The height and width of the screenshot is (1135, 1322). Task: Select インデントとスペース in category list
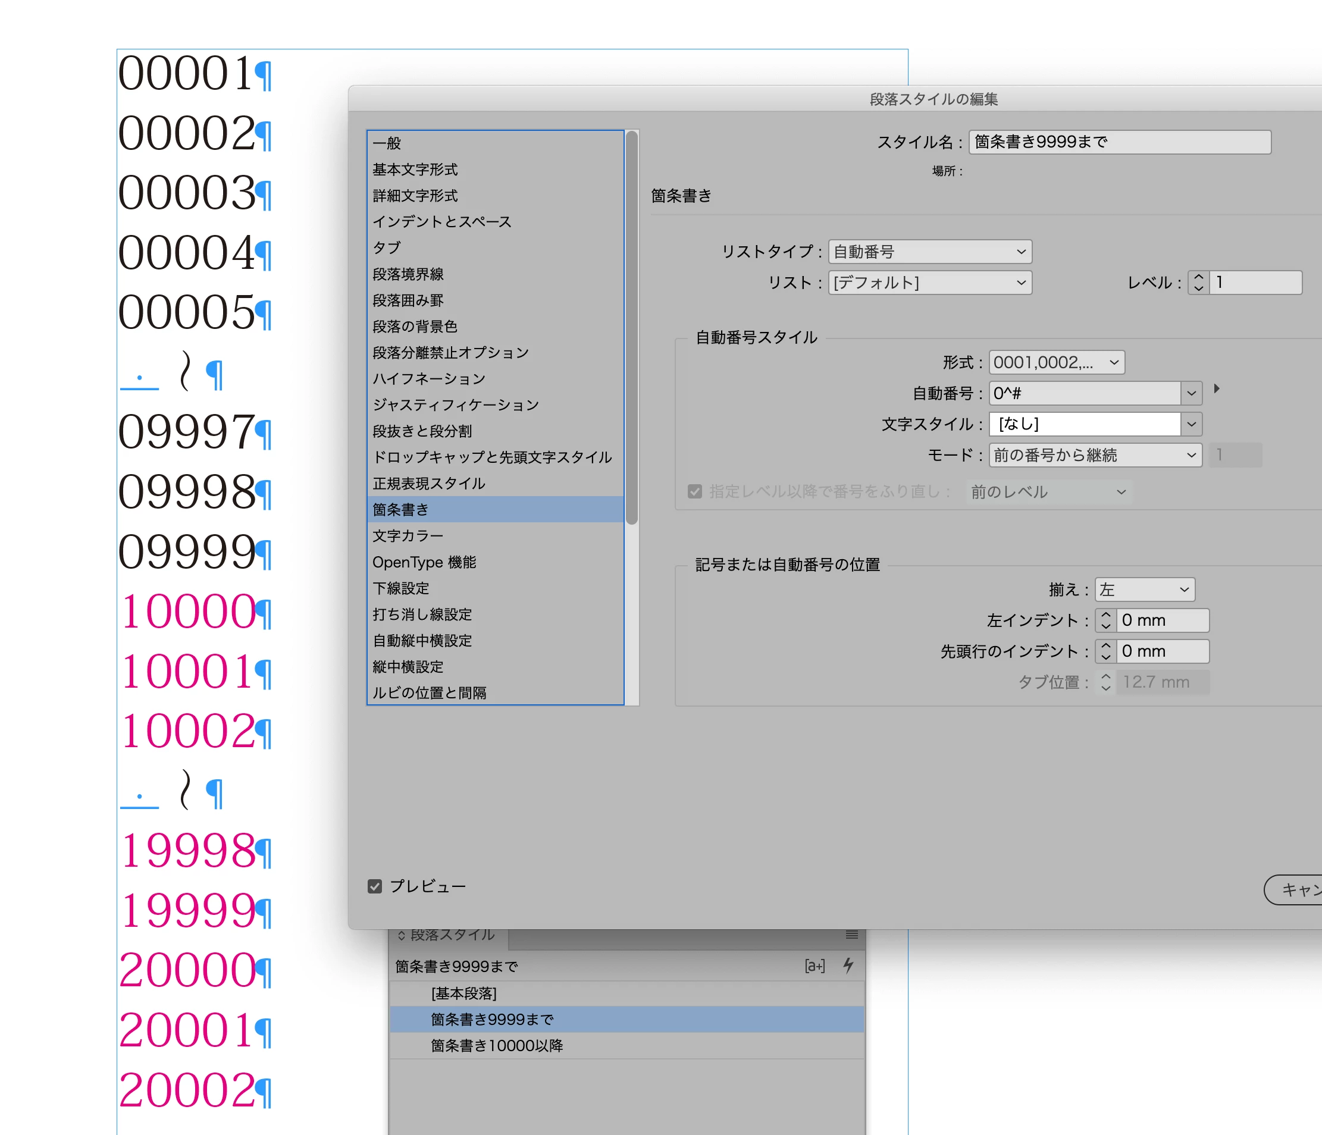pos(441,221)
